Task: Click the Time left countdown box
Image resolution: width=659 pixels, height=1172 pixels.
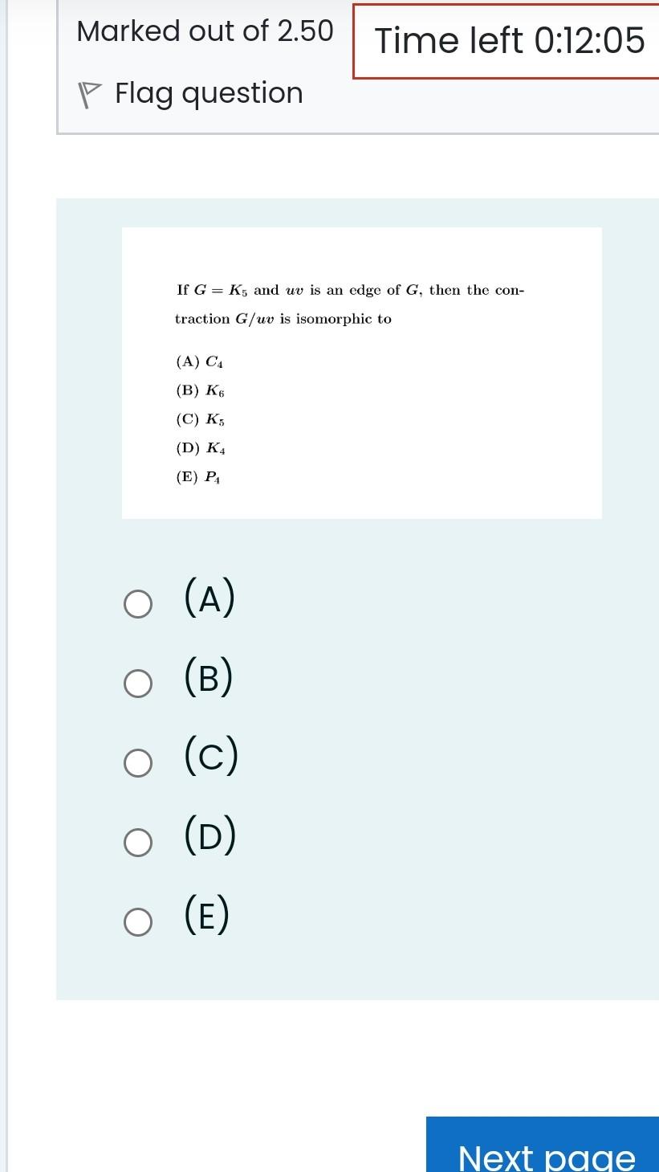Action: [x=506, y=41]
